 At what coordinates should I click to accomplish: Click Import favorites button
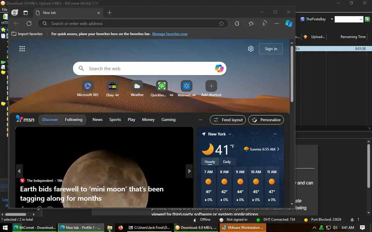[27, 34]
